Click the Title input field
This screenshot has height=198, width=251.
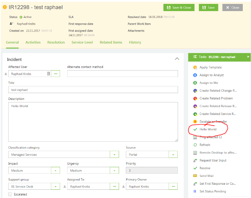pos(93,90)
